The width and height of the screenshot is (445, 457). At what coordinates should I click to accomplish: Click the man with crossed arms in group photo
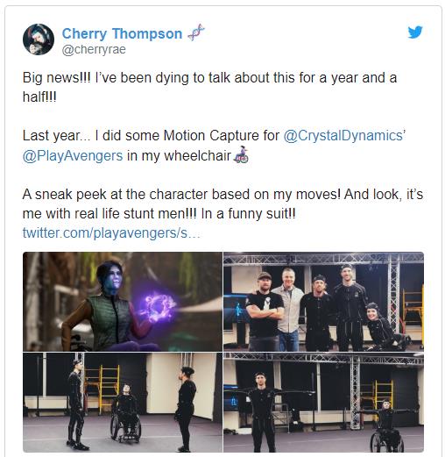tap(264, 311)
